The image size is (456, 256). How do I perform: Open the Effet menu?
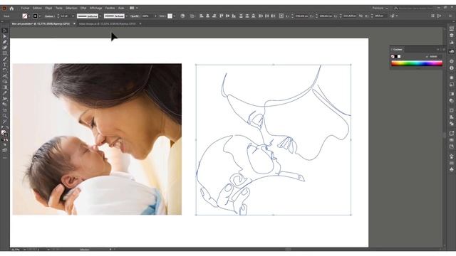(83, 8)
